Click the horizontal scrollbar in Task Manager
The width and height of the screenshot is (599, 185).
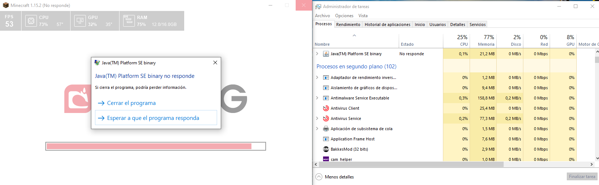click(x=411, y=165)
